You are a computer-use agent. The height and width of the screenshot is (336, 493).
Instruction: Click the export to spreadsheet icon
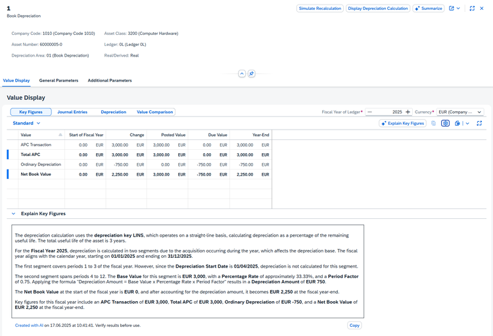coord(458,124)
